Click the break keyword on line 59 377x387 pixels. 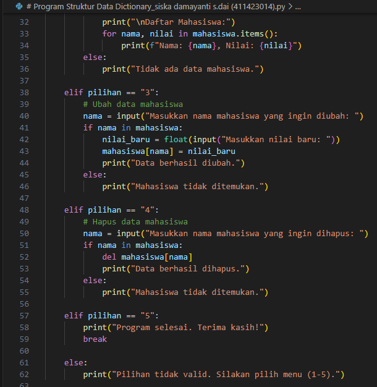[x=95, y=339]
